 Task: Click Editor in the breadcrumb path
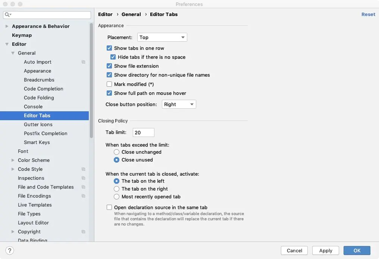click(x=105, y=14)
